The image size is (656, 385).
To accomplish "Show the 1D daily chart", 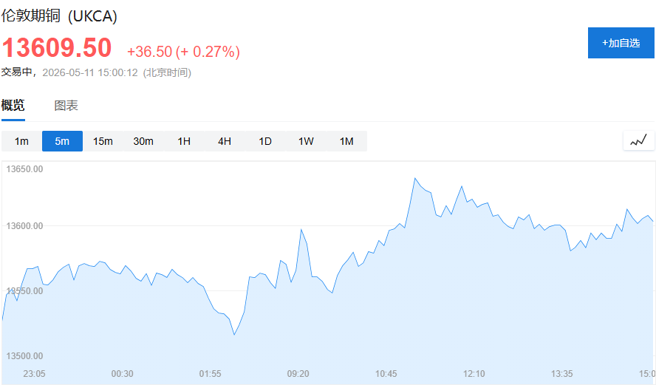I will pyautogui.click(x=265, y=141).
